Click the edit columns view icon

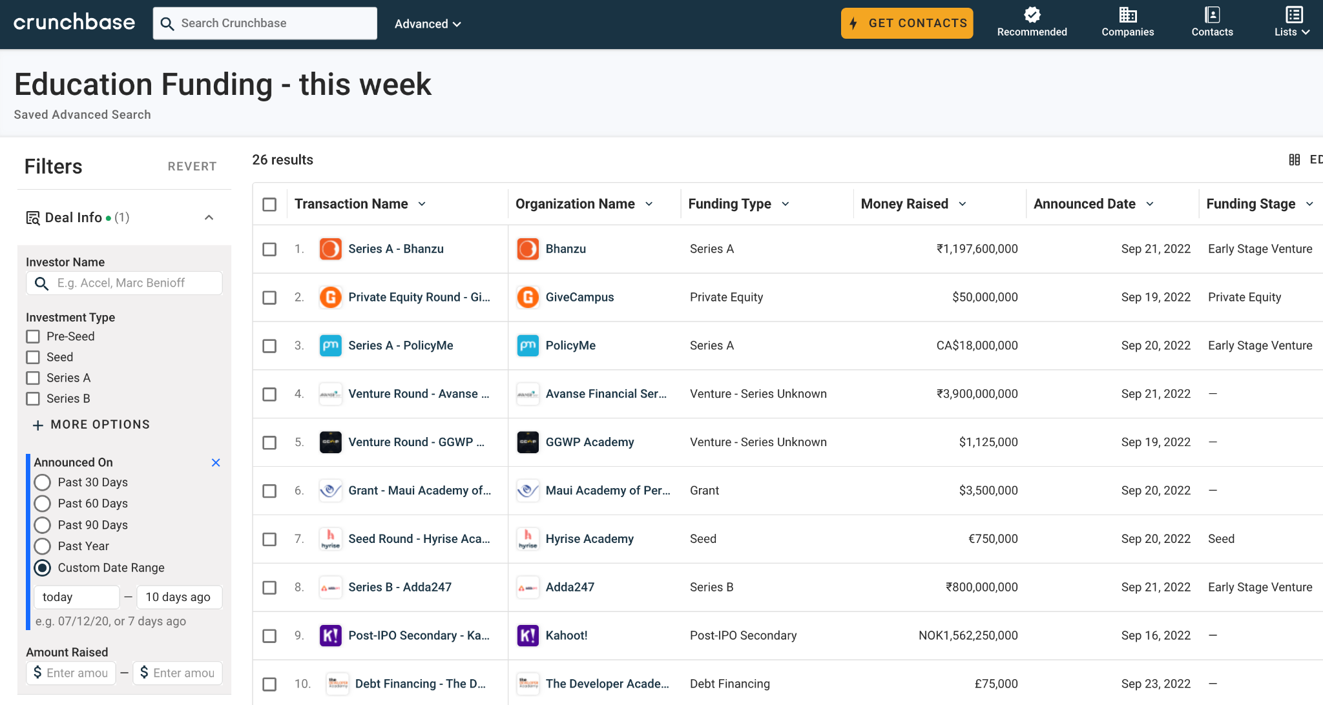pos(1294,159)
